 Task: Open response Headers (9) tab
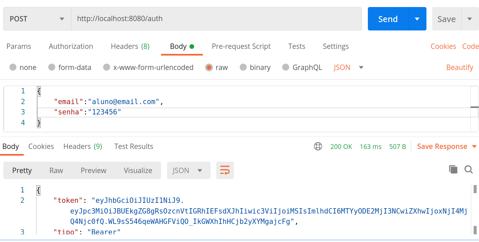coord(83,146)
